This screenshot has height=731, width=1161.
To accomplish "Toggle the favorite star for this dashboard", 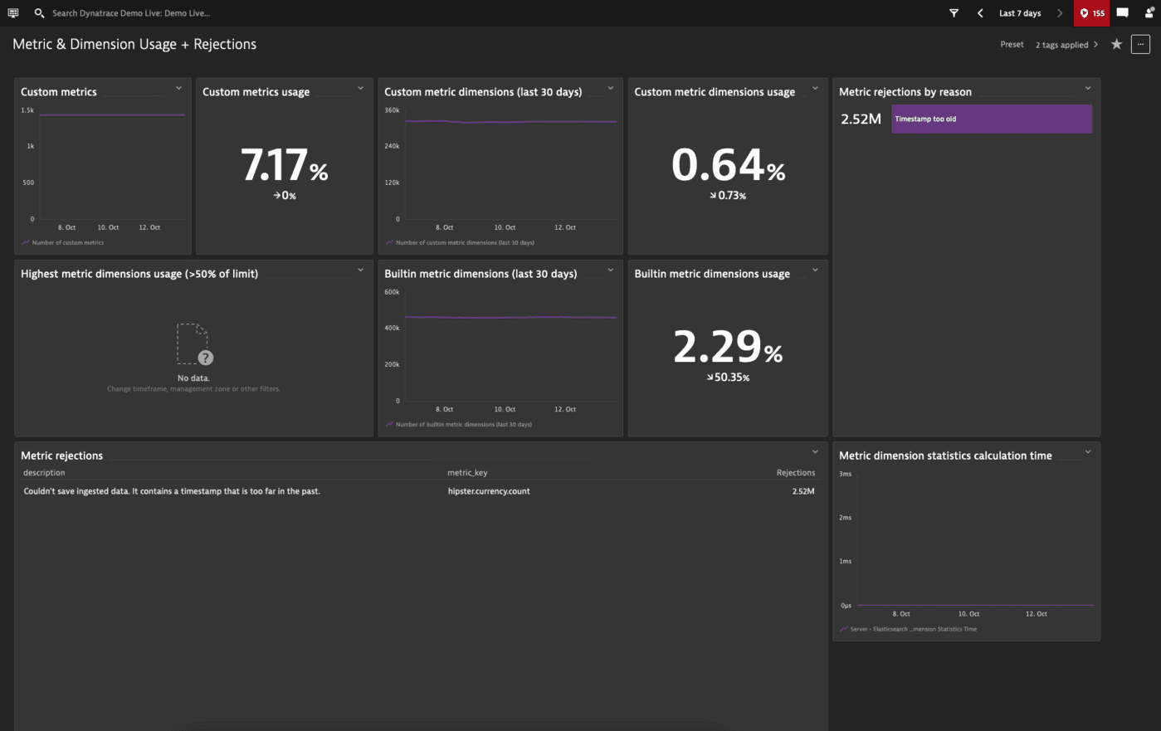I will tap(1116, 44).
